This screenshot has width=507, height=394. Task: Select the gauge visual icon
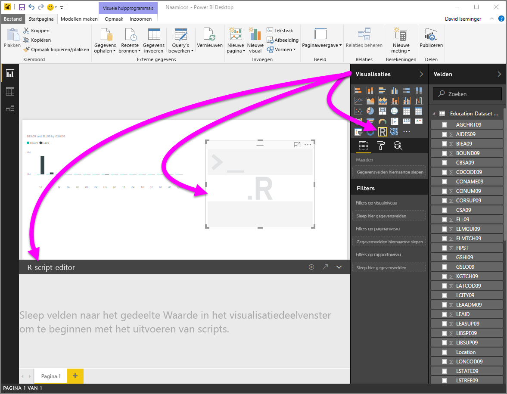[382, 121]
